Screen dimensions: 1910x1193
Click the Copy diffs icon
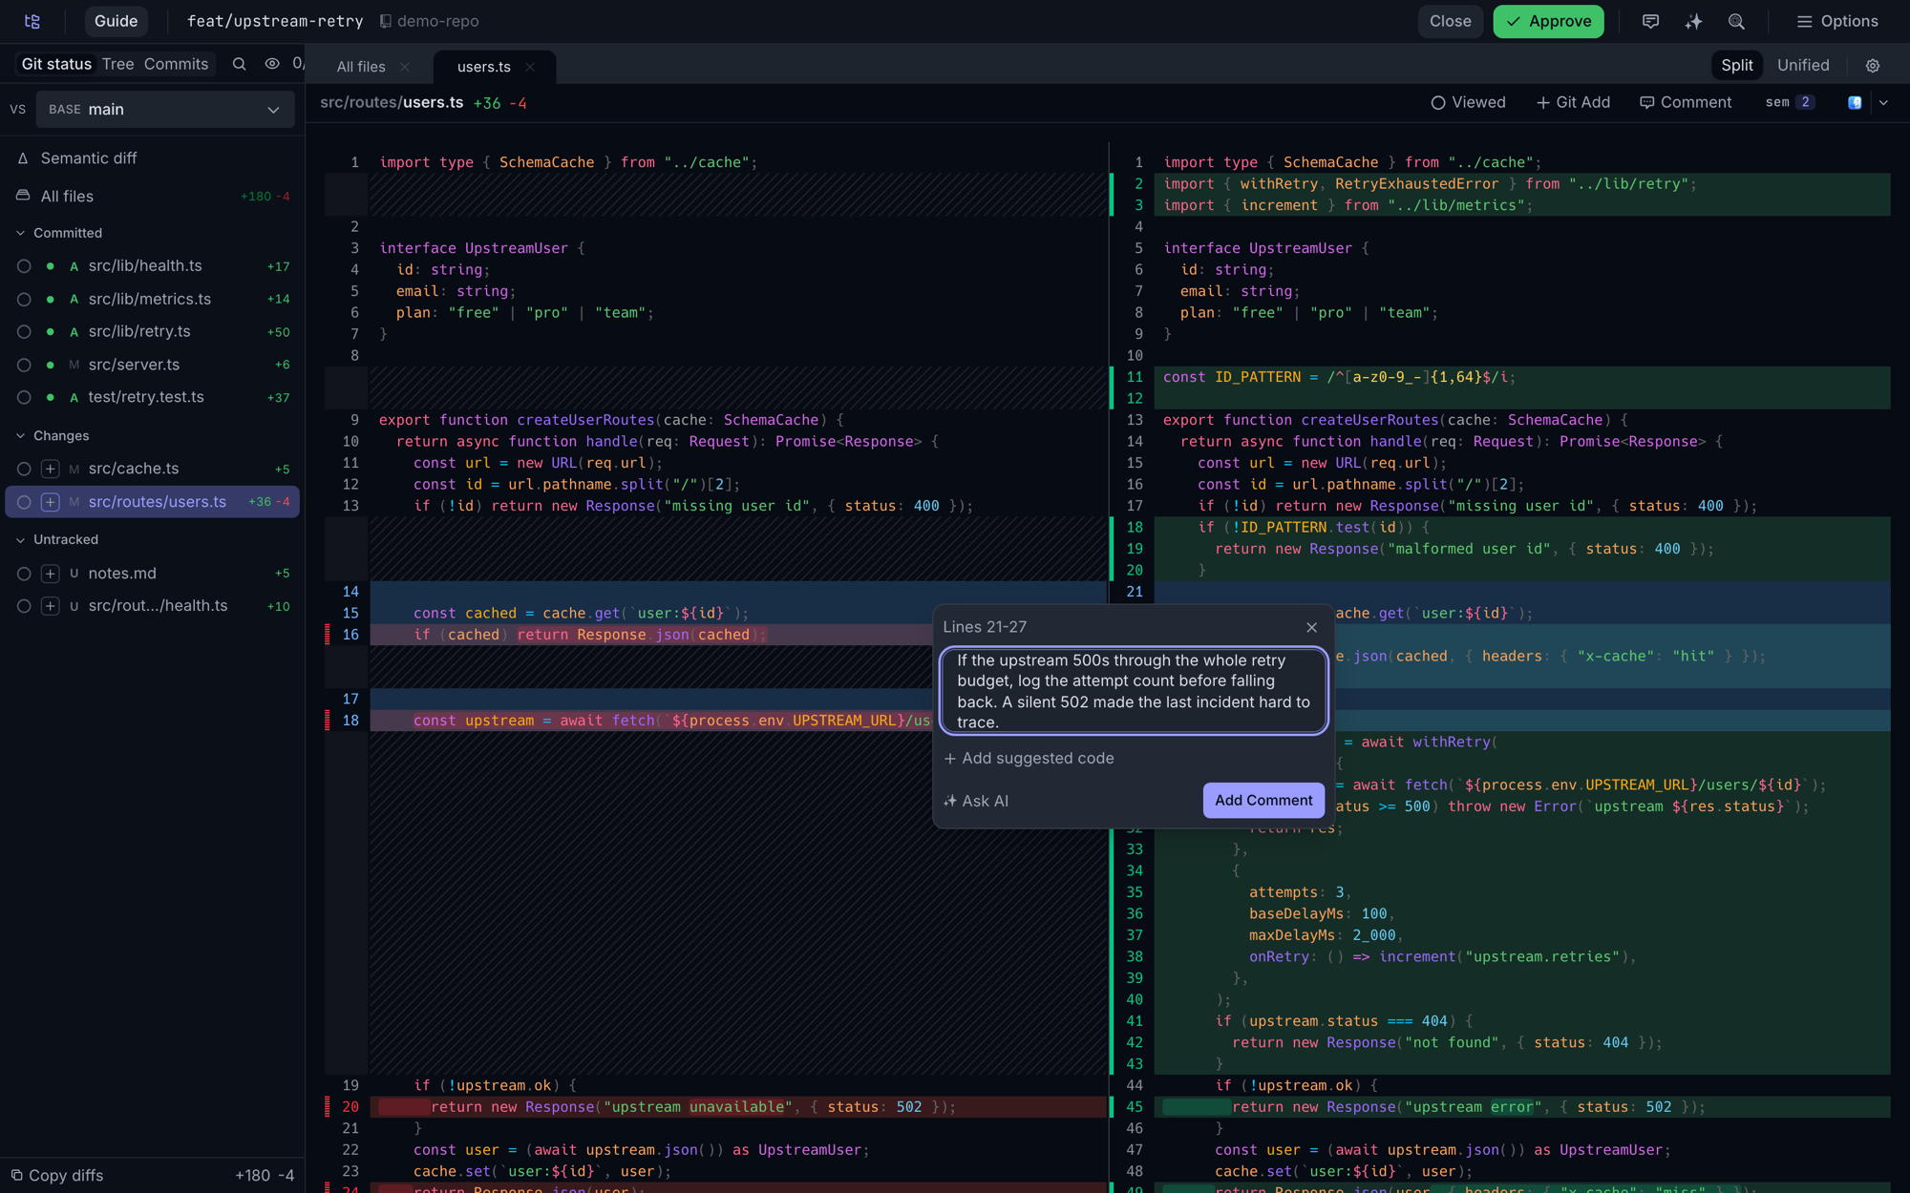[16, 1175]
